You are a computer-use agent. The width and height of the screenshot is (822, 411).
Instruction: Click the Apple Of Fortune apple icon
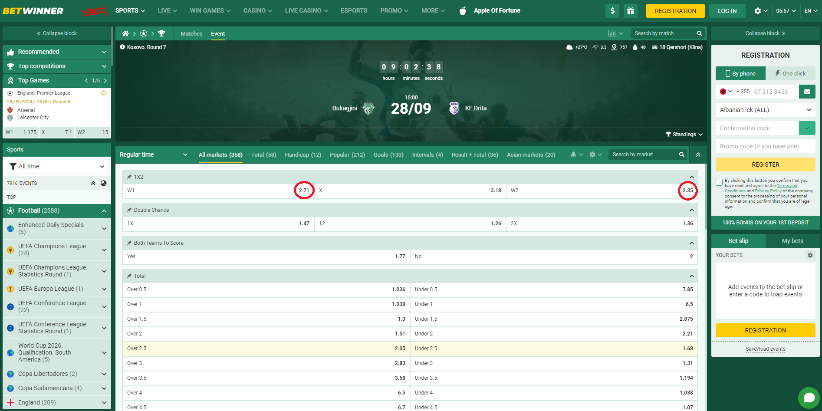[x=463, y=11]
